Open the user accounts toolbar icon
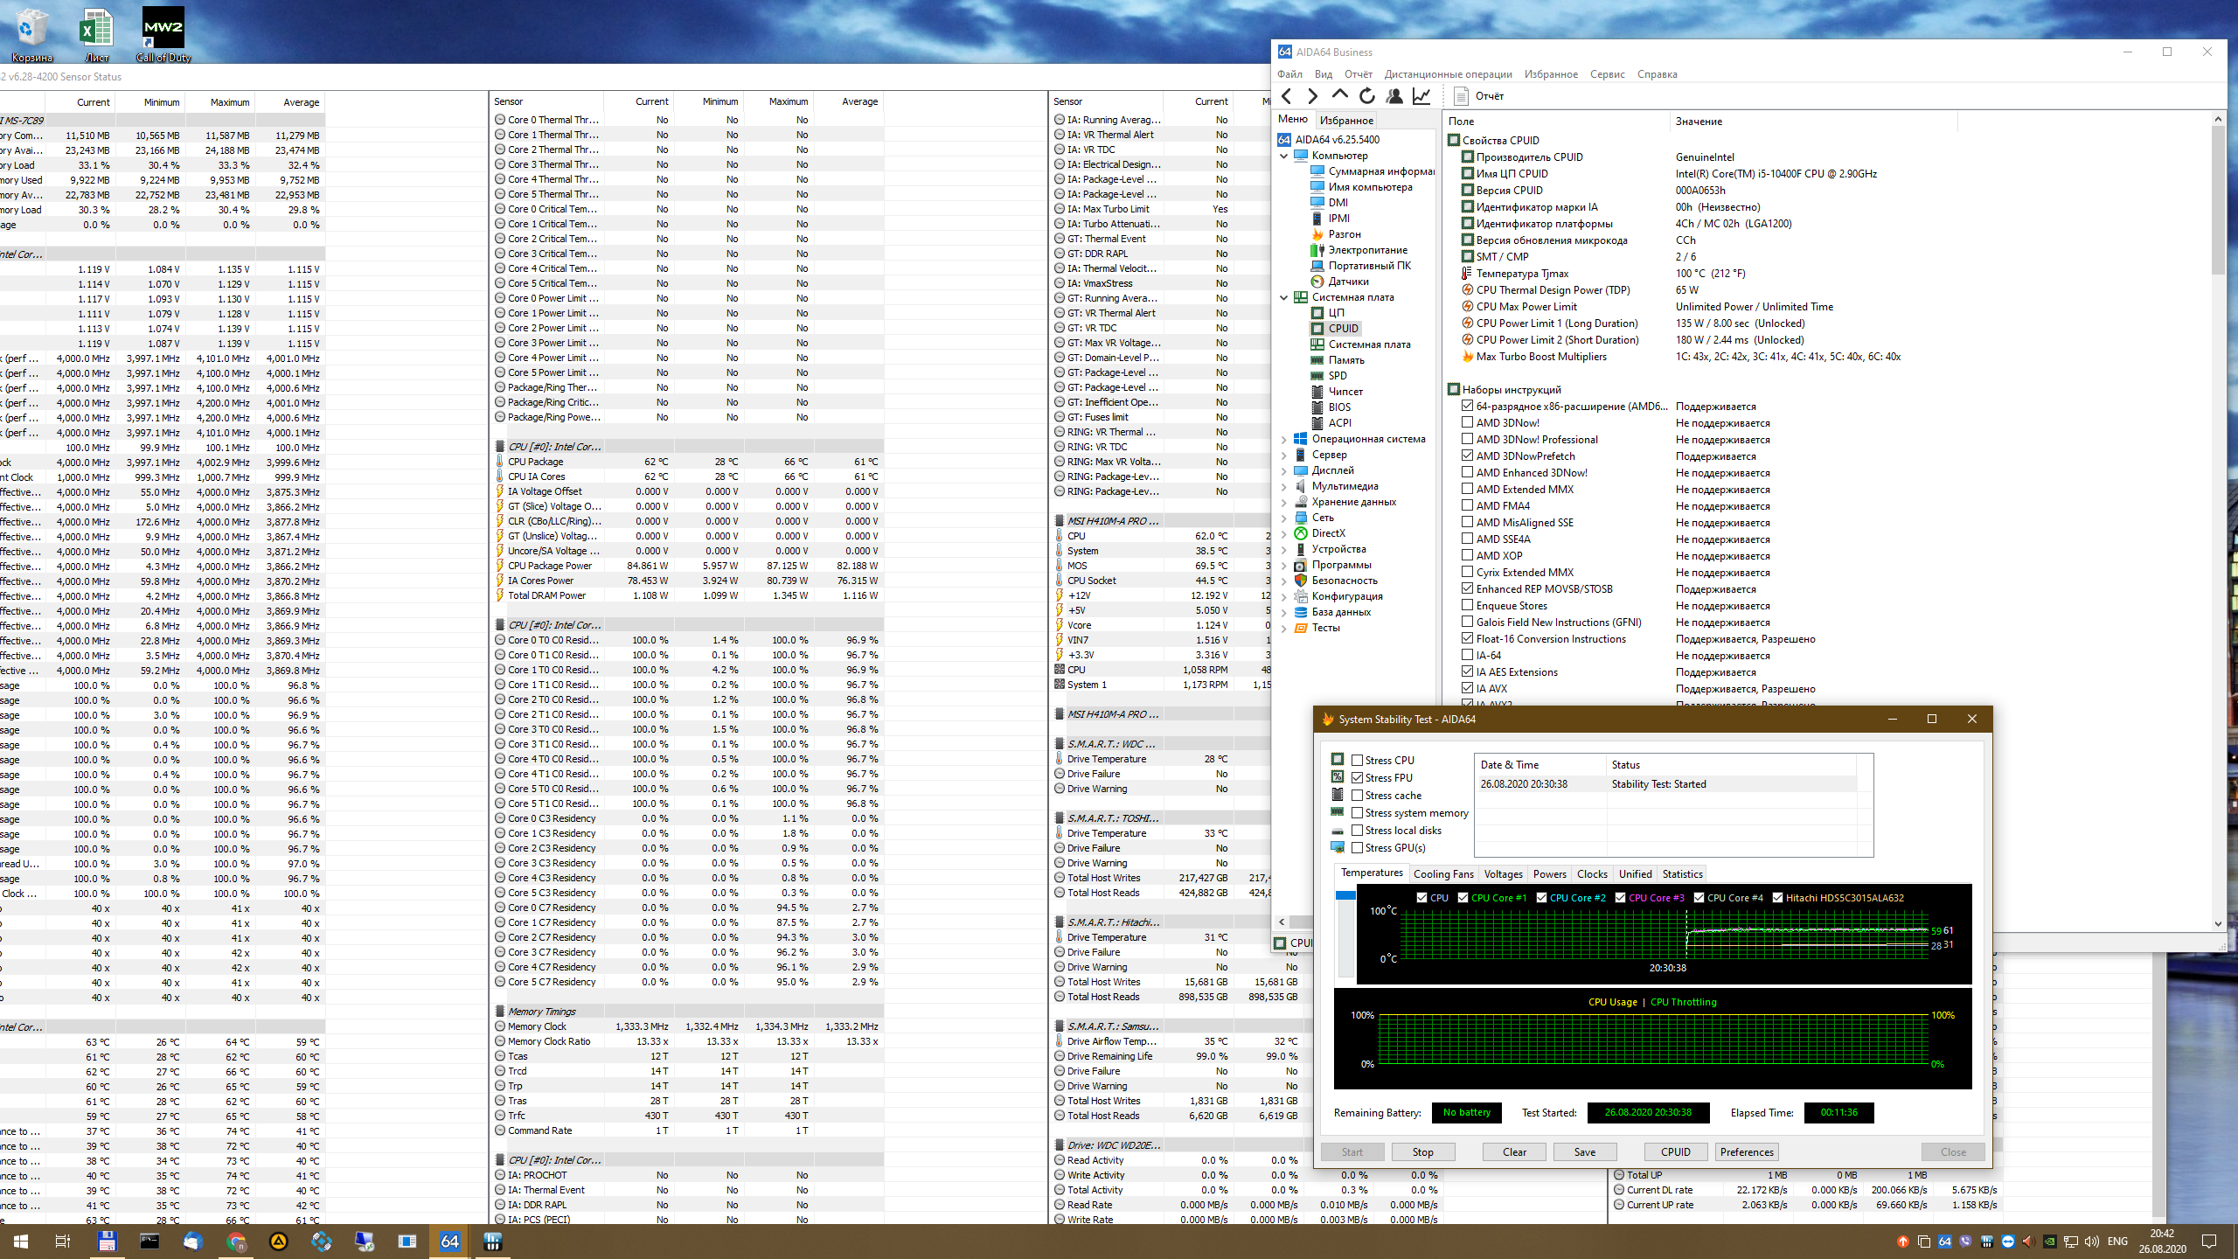 [x=1394, y=96]
